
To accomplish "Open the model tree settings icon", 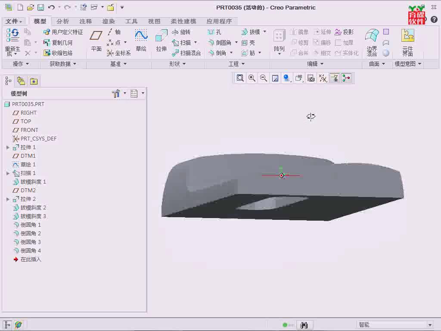I will coord(115,93).
